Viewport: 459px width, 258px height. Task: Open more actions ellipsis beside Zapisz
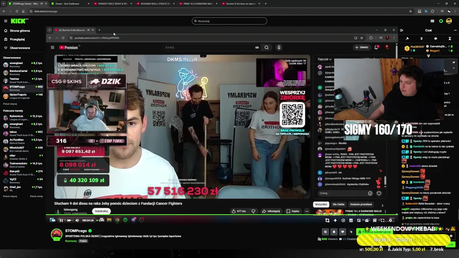pyautogui.click(x=307, y=211)
